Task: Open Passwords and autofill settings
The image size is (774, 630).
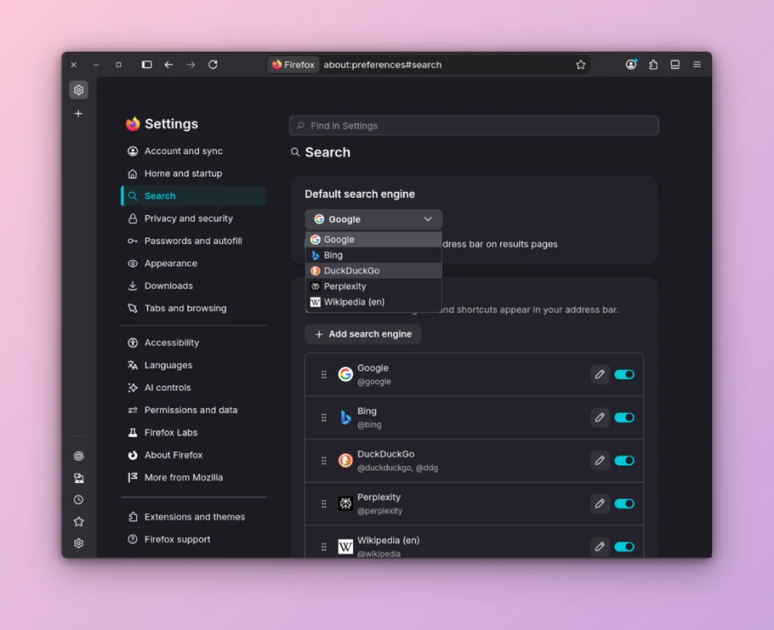Action: pos(193,241)
